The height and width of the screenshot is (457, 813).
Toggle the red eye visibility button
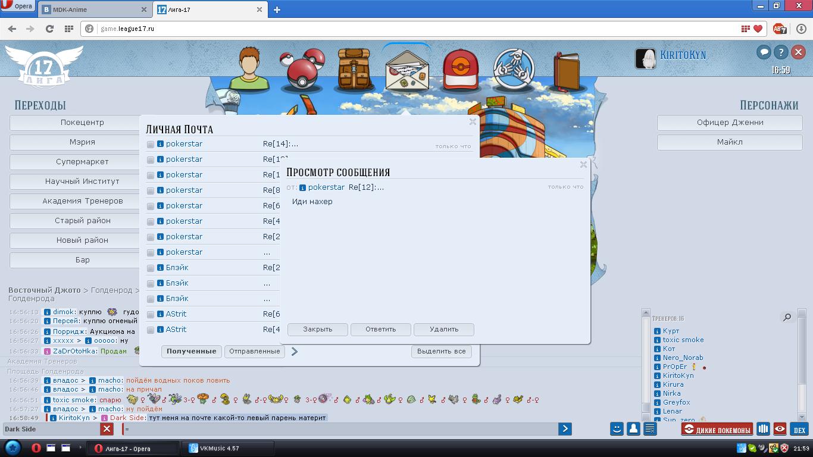click(x=780, y=429)
